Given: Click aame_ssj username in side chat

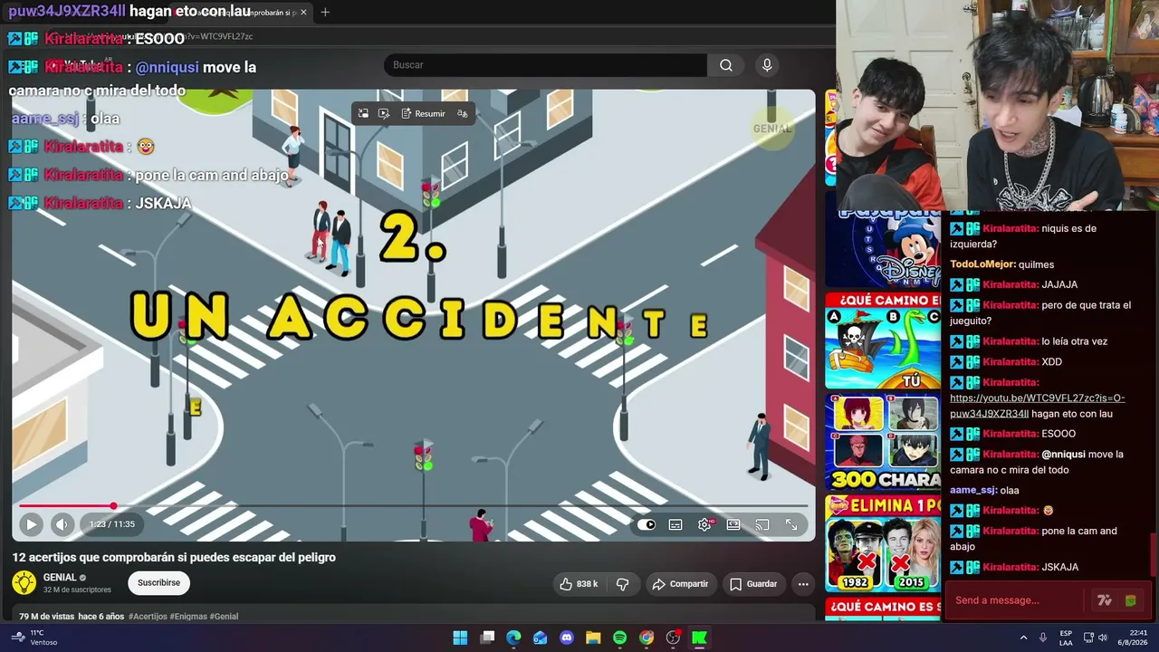Looking at the screenshot, I should click(x=972, y=490).
